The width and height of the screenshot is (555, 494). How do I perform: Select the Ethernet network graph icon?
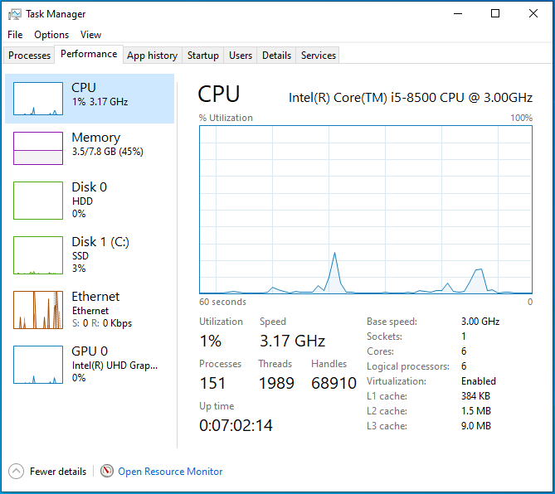(x=38, y=309)
